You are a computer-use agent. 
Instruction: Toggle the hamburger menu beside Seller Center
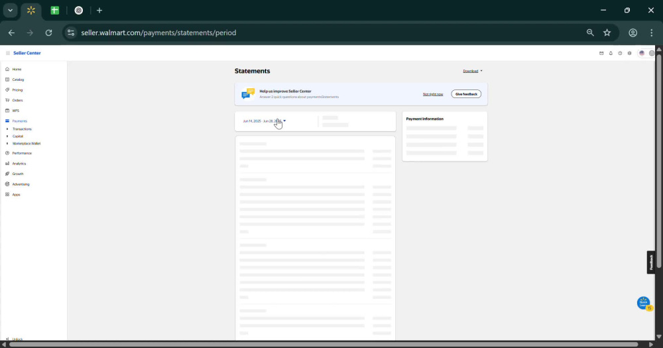[7, 53]
